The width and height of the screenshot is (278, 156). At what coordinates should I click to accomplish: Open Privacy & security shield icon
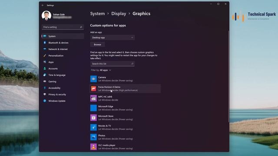(x=45, y=94)
